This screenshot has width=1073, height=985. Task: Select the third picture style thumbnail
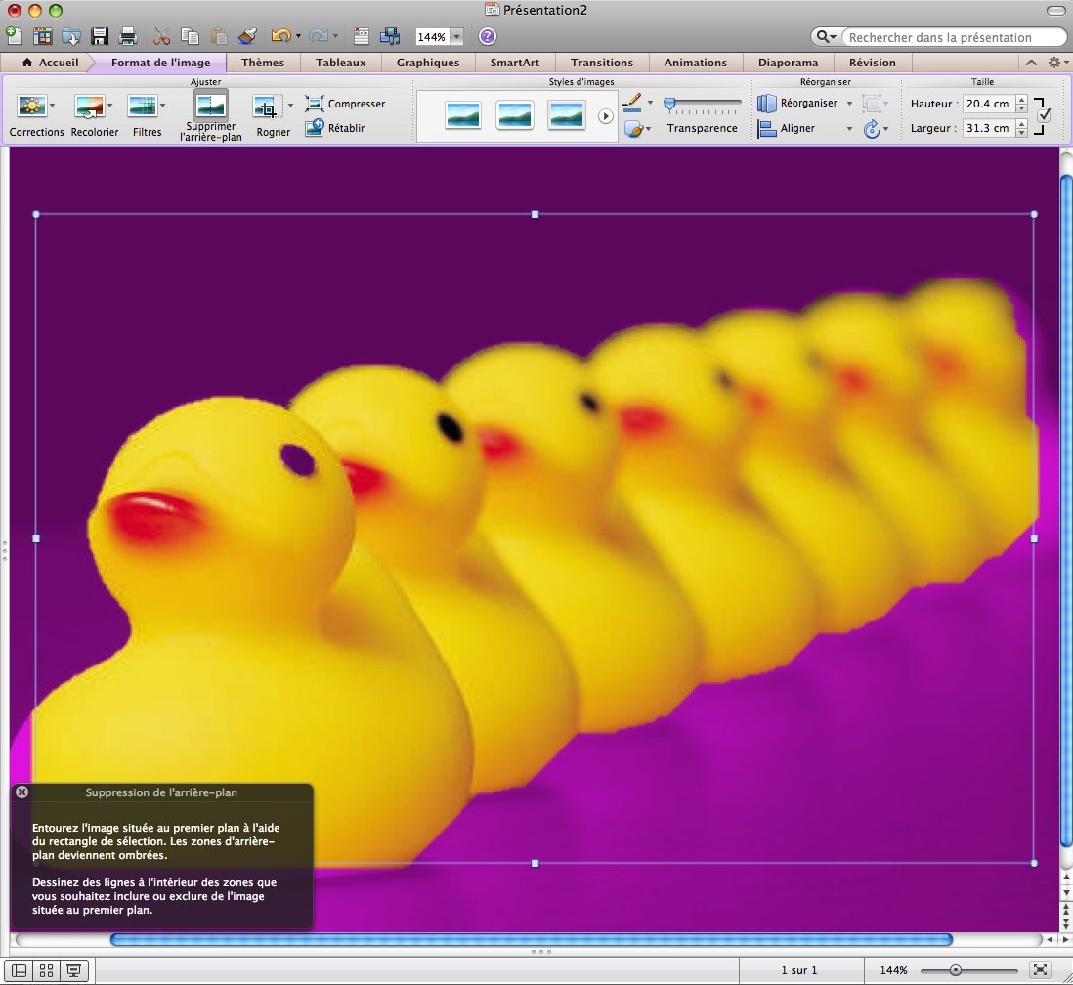(x=567, y=115)
